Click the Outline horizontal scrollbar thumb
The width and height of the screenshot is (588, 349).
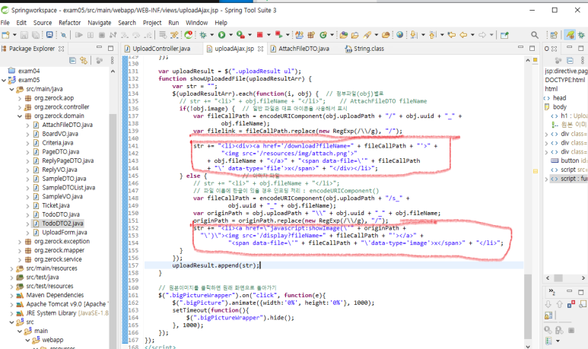pyautogui.click(x=558, y=278)
